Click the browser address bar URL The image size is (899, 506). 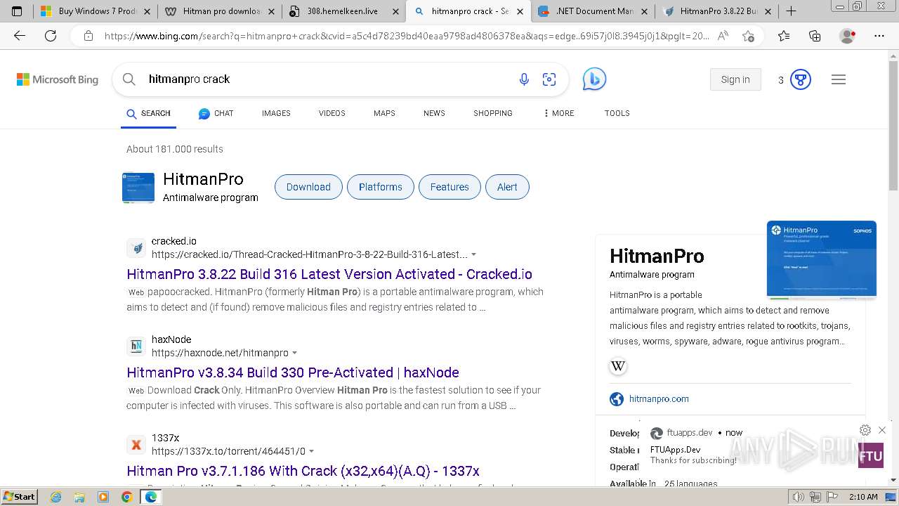pos(407,36)
